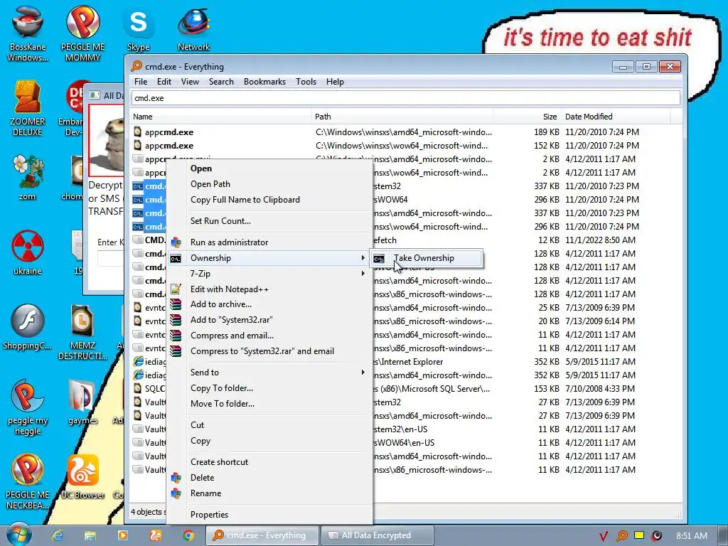Open Google Chrome from the taskbar

click(x=188, y=535)
